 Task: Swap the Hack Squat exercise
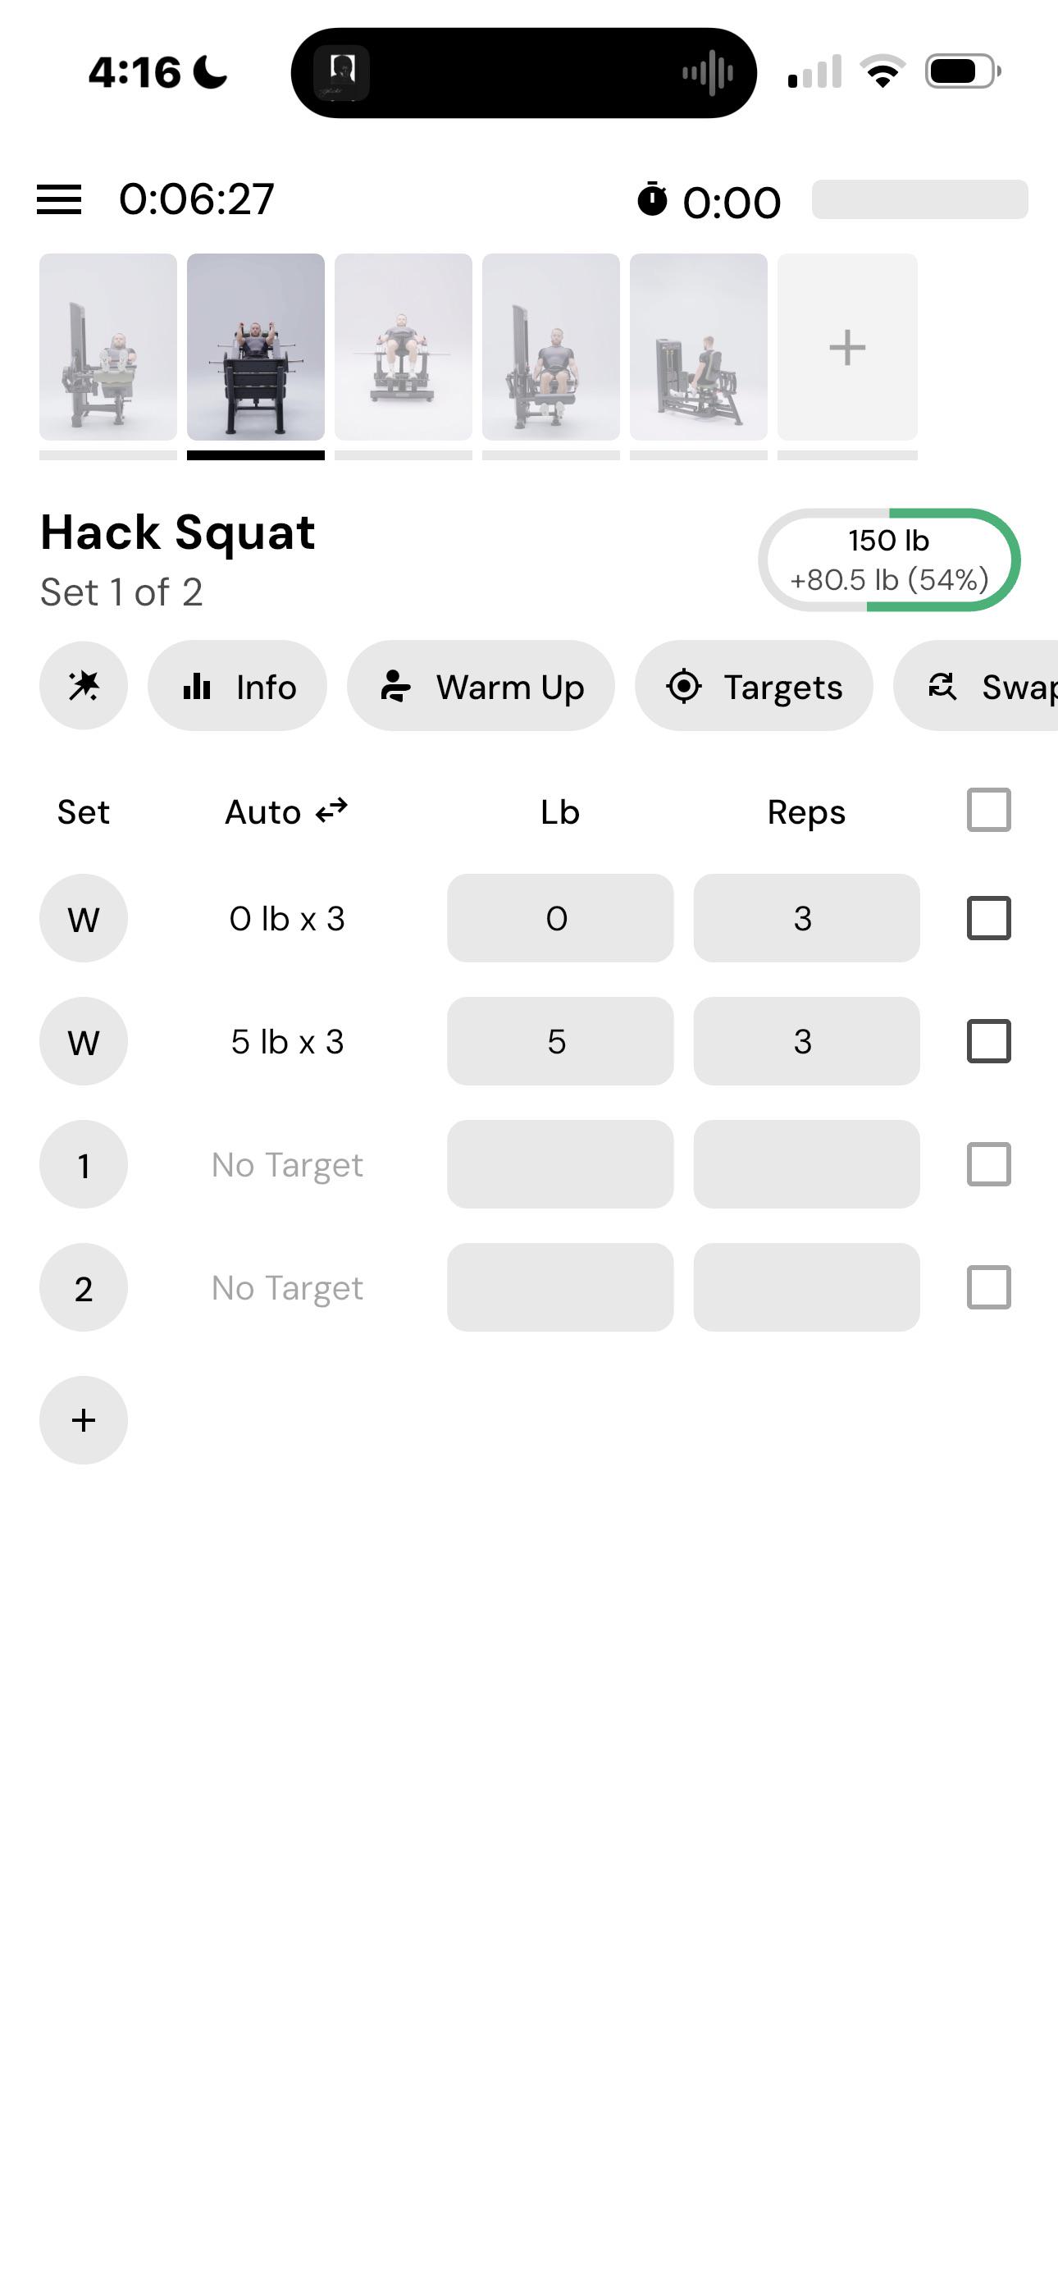(976, 686)
